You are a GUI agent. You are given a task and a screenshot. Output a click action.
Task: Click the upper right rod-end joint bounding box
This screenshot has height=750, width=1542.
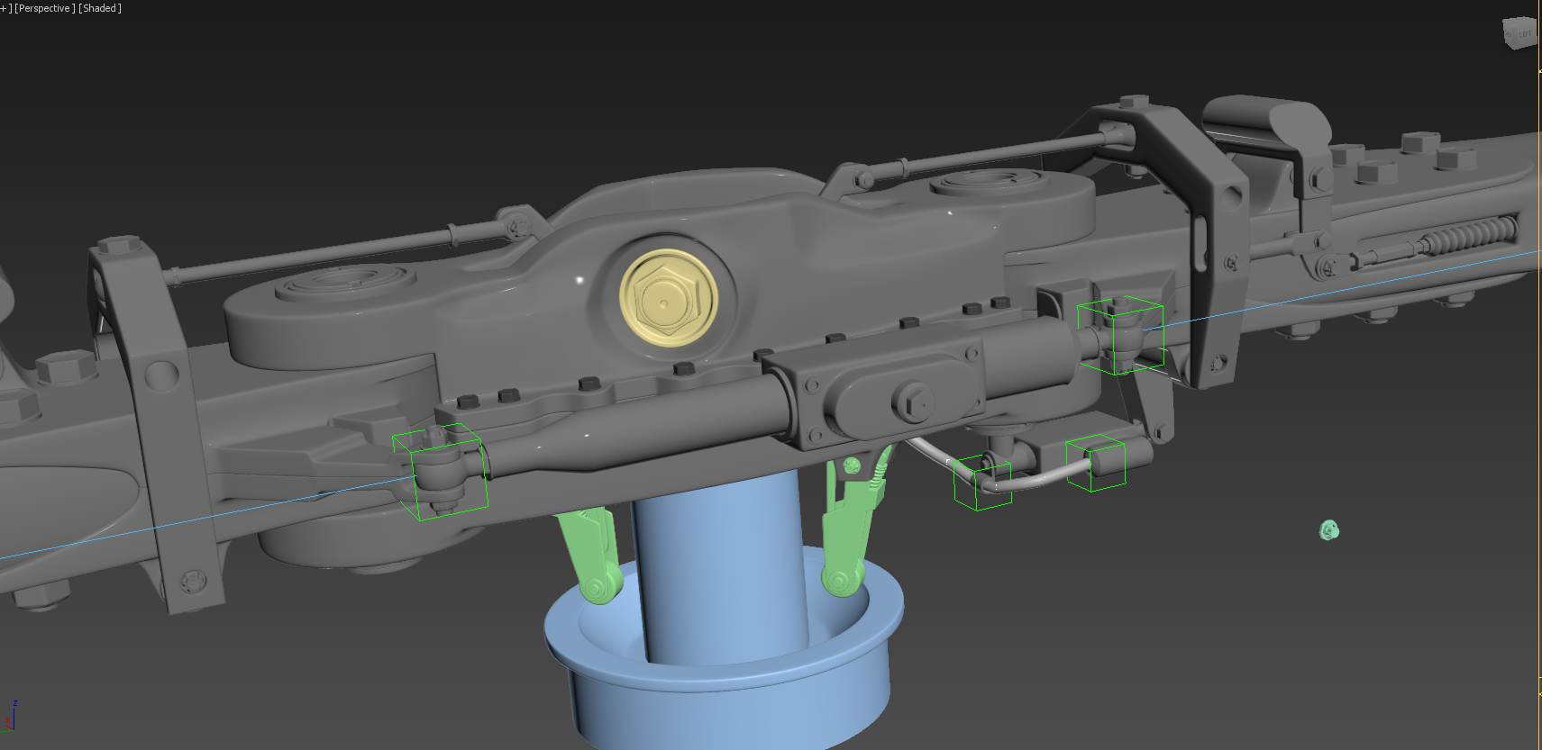(x=1120, y=335)
